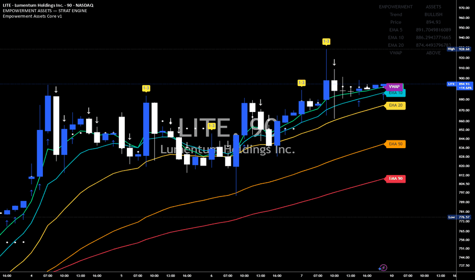Click 836.00 on the price scale
The image size is (475, 280).
(464, 148)
